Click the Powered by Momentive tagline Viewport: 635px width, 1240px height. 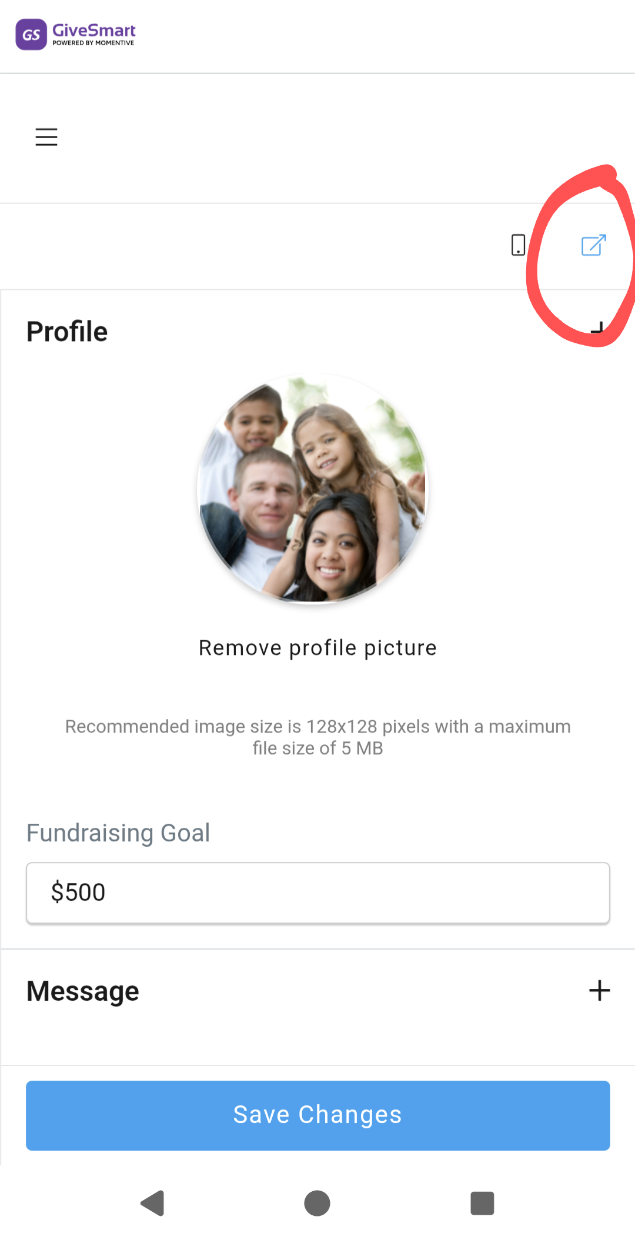click(93, 43)
